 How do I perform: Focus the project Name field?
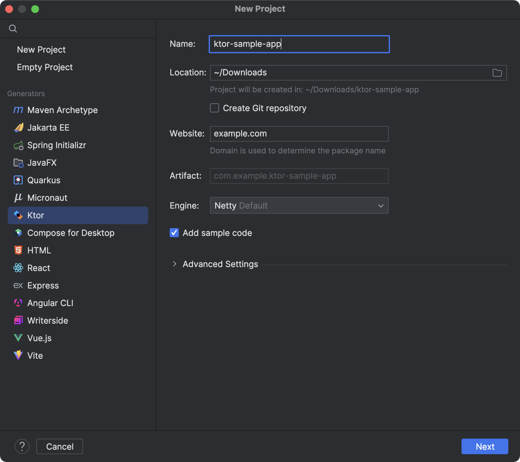tap(299, 44)
